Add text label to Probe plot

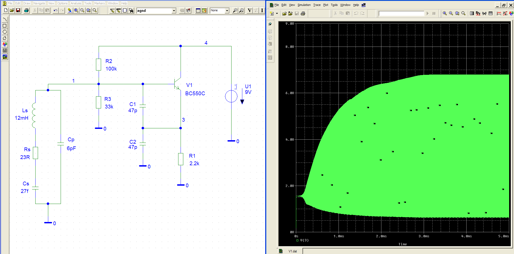coord(511,13)
